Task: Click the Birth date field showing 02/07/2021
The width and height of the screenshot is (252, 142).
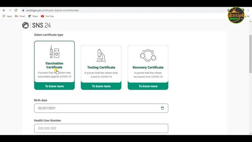Action: 101,108
